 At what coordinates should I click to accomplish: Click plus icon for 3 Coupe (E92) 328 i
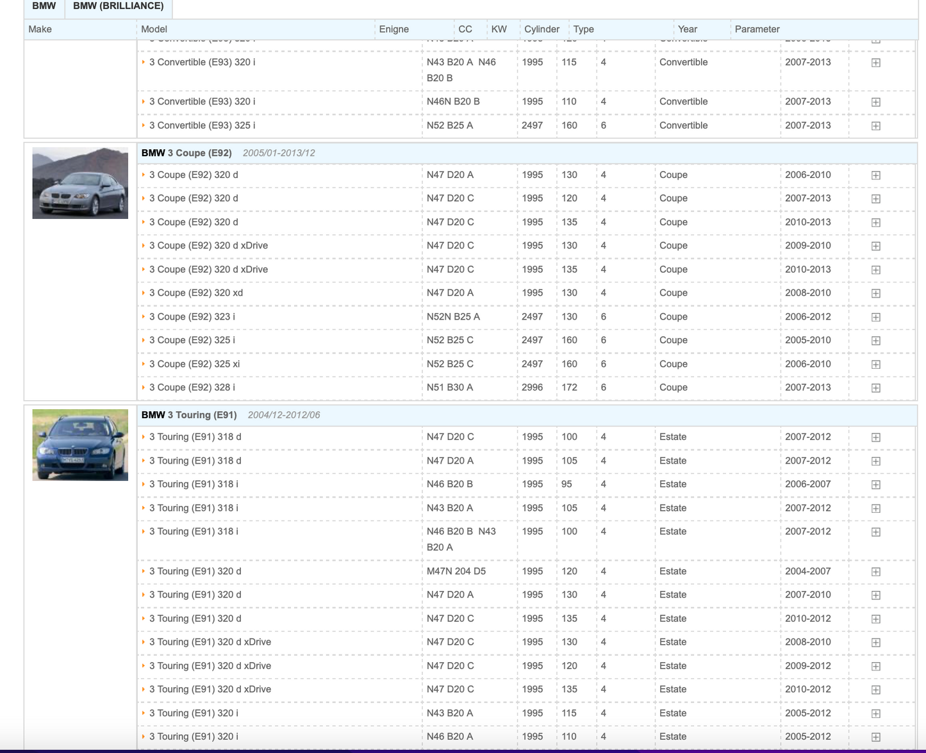pos(875,388)
